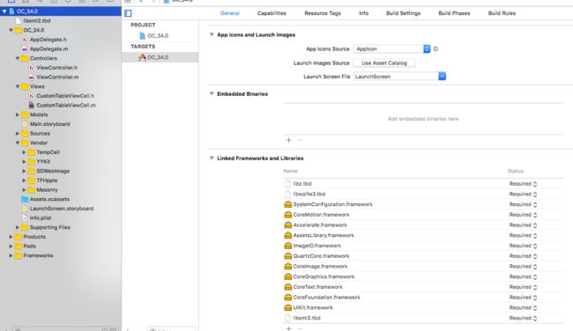Open the Build Settings tab
Screen dimensions: 573x331
coord(403,13)
